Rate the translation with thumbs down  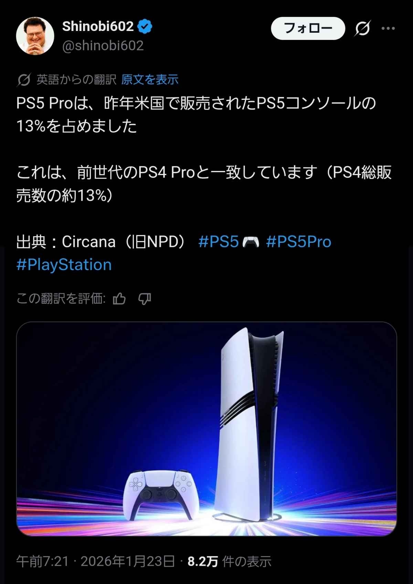click(x=145, y=299)
